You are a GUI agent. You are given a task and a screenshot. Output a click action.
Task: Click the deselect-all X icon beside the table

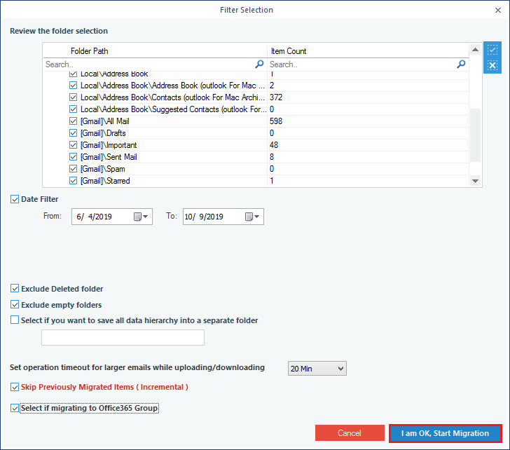click(x=492, y=66)
